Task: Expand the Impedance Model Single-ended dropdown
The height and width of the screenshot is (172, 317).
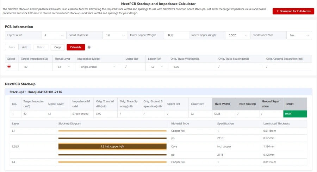Action: [x=99, y=66]
